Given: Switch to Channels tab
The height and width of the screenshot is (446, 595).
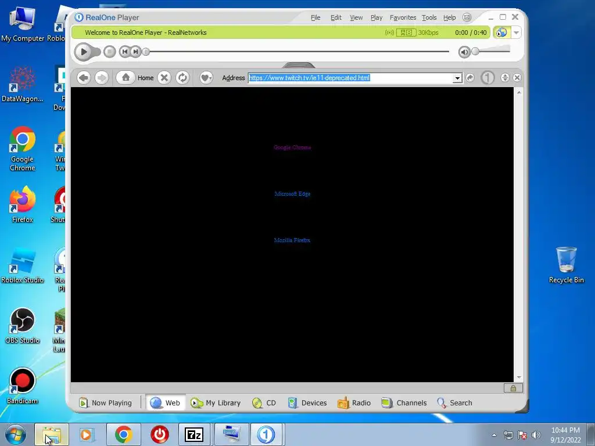Looking at the screenshot, I should (x=404, y=403).
